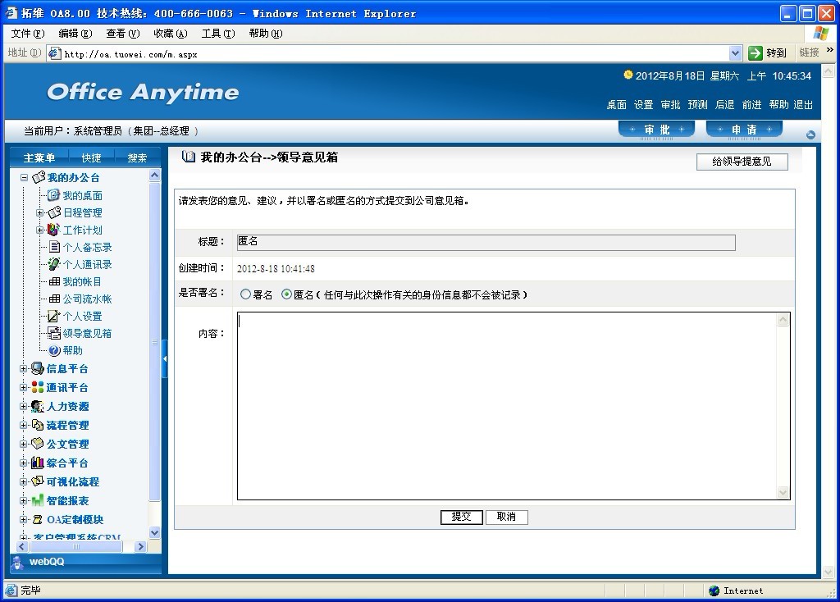Collapse the 我的办公台 tree node
Image resolution: width=840 pixels, height=602 pixels.
pos(25,177)
